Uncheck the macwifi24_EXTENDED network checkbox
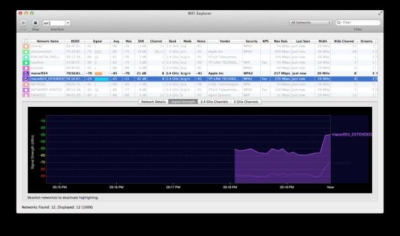400x236 pixels. click(x=26, y=79)
